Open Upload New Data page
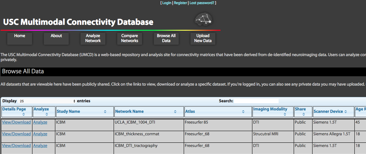The height and width of the screenshot is (154, 366). click(203, 39)
